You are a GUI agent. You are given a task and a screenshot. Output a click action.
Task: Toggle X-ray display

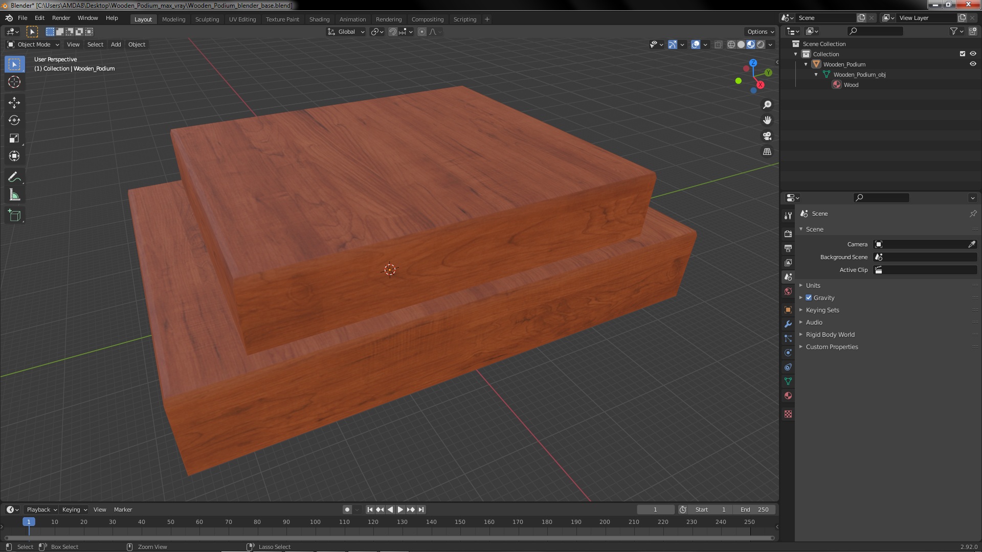[718, 44]
